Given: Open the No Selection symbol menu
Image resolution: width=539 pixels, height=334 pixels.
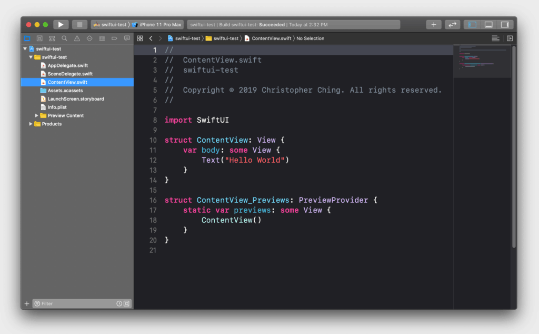Looking at the screenshot, I should pyautogui.click(x=310, y=38).
